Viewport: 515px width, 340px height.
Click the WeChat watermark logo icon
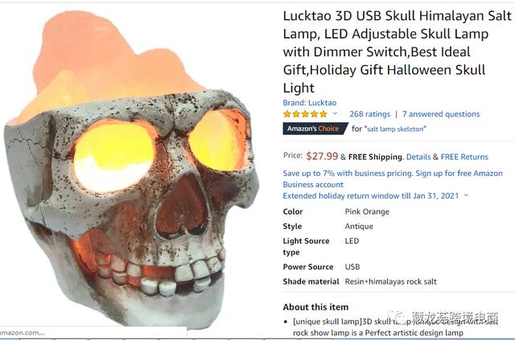399,317
